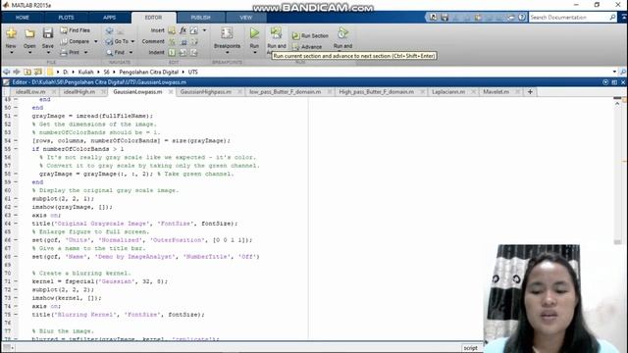
Task: Toggle breakpoint on line 71 dash
Action: click(x=16, y=281)
